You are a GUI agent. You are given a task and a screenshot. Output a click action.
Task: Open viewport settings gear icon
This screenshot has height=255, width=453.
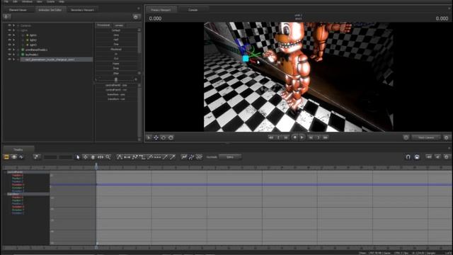click(x=446, y=137)
